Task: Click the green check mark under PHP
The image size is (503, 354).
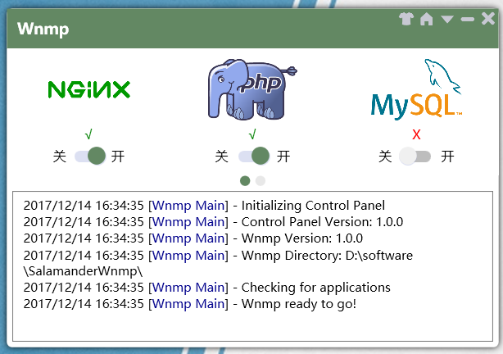Action: click(x=252, y=134)
